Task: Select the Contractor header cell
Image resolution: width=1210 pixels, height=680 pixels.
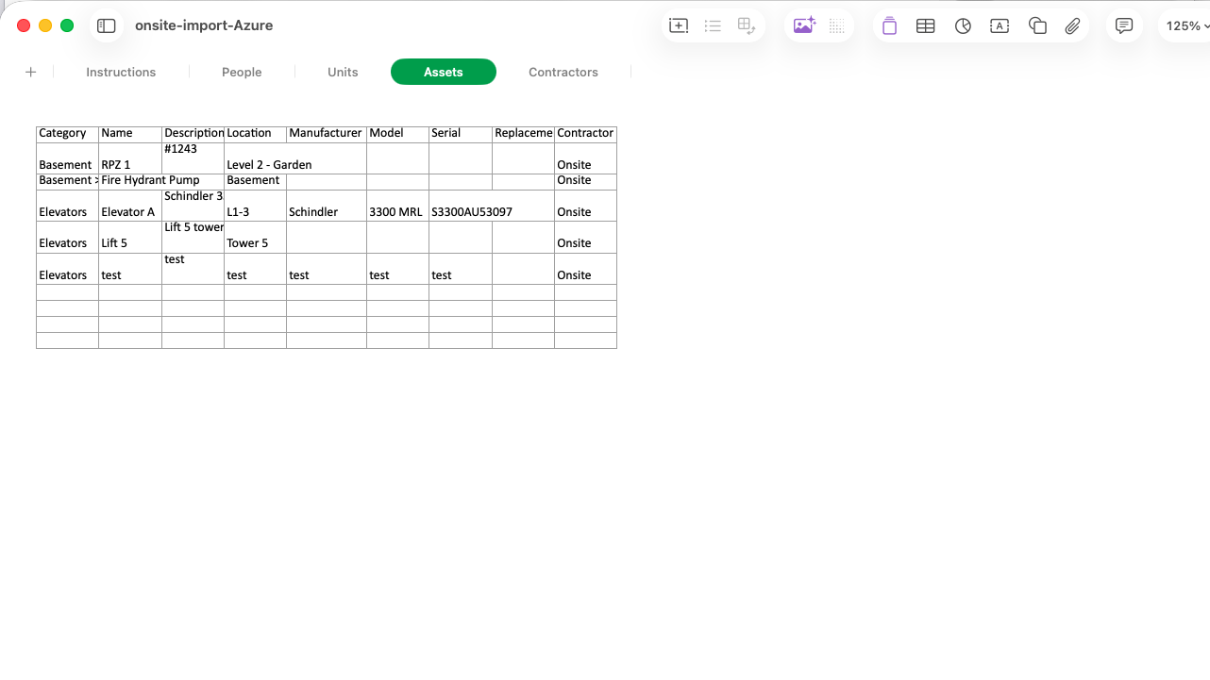Action: (x=585, y=134)
